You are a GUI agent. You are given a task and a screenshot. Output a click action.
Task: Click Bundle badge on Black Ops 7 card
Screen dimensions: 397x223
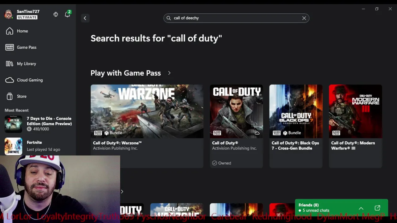click(292, 133)
